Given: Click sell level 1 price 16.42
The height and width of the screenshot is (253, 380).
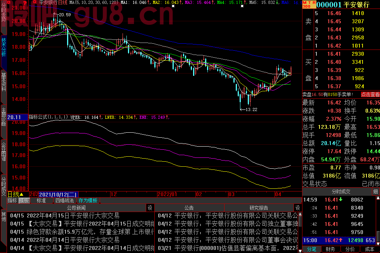Looking at the screenshot, I should (x=334, y=46).
